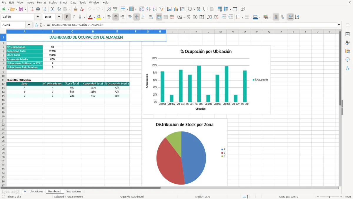The height and width of the screenshot is (199, 353).
Task: Click Sort Ascending icon
Action: [149, 9]
